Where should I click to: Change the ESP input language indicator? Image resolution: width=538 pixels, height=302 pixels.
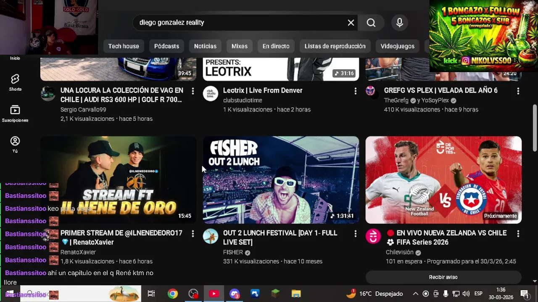[478, 294]
